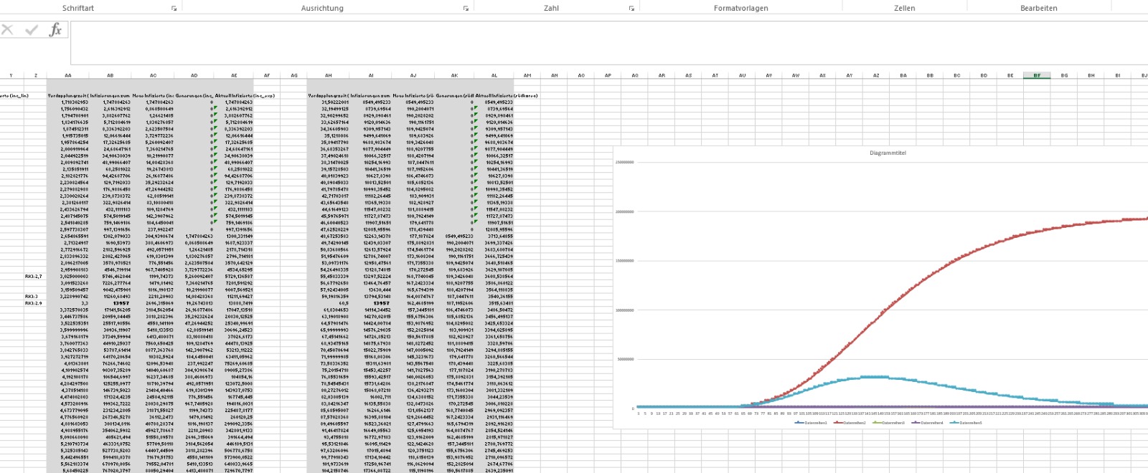
Task: Click the Datenreihen1 legend entry
Action: coord(814,423)
